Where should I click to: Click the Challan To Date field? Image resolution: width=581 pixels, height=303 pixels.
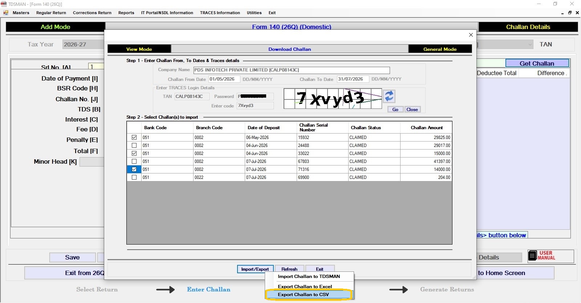353,79
